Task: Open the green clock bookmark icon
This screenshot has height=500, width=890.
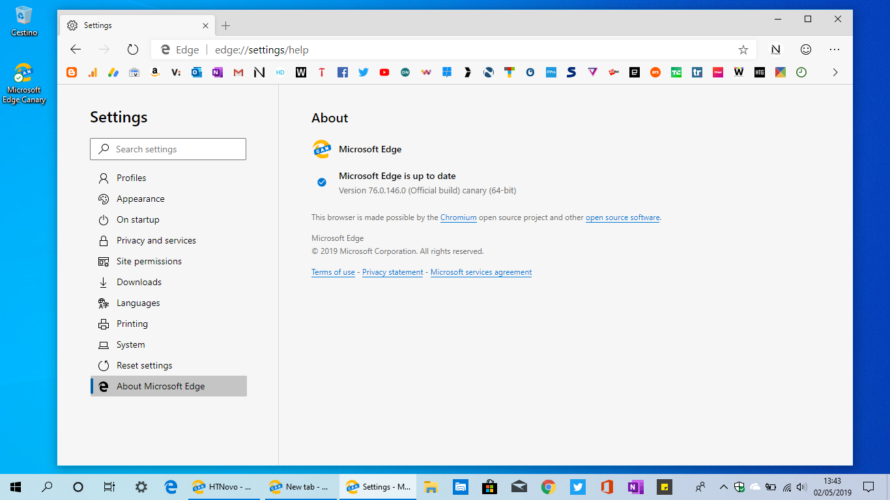Action: (x=801, y=72)
